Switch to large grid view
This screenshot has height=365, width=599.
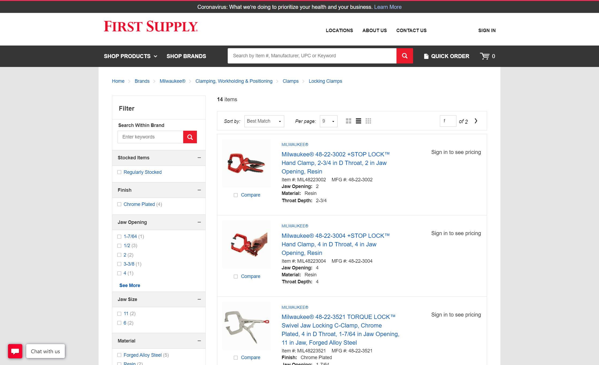349,121
